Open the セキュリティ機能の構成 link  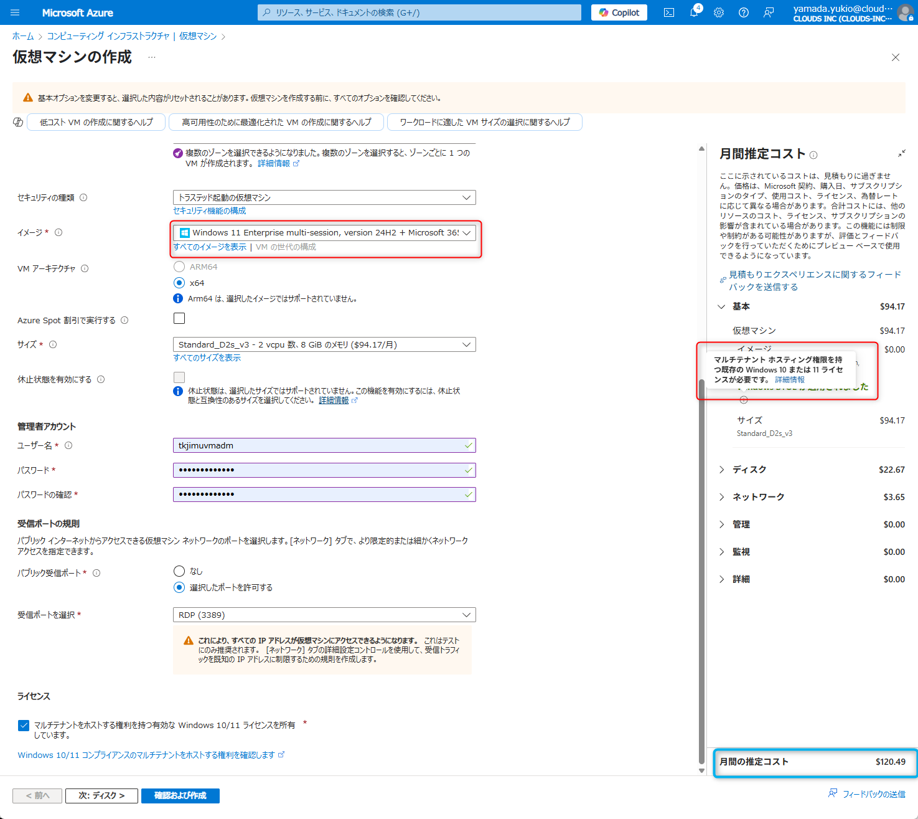click(x=210, y=211)
